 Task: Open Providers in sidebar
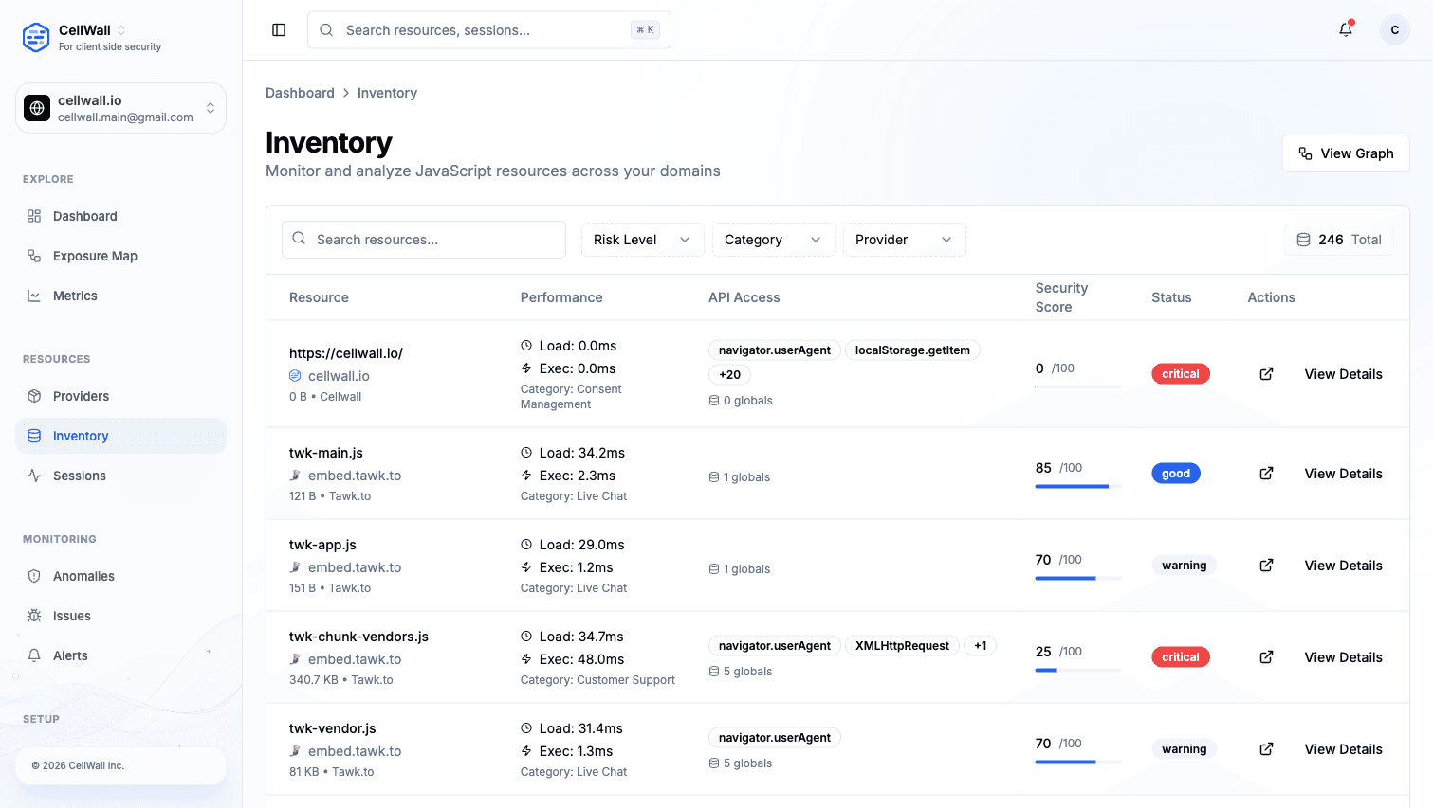coord(120,396)
